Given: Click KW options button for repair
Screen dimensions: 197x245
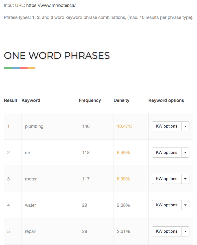Looking at the screenshot, I should (x=166, y=231).
